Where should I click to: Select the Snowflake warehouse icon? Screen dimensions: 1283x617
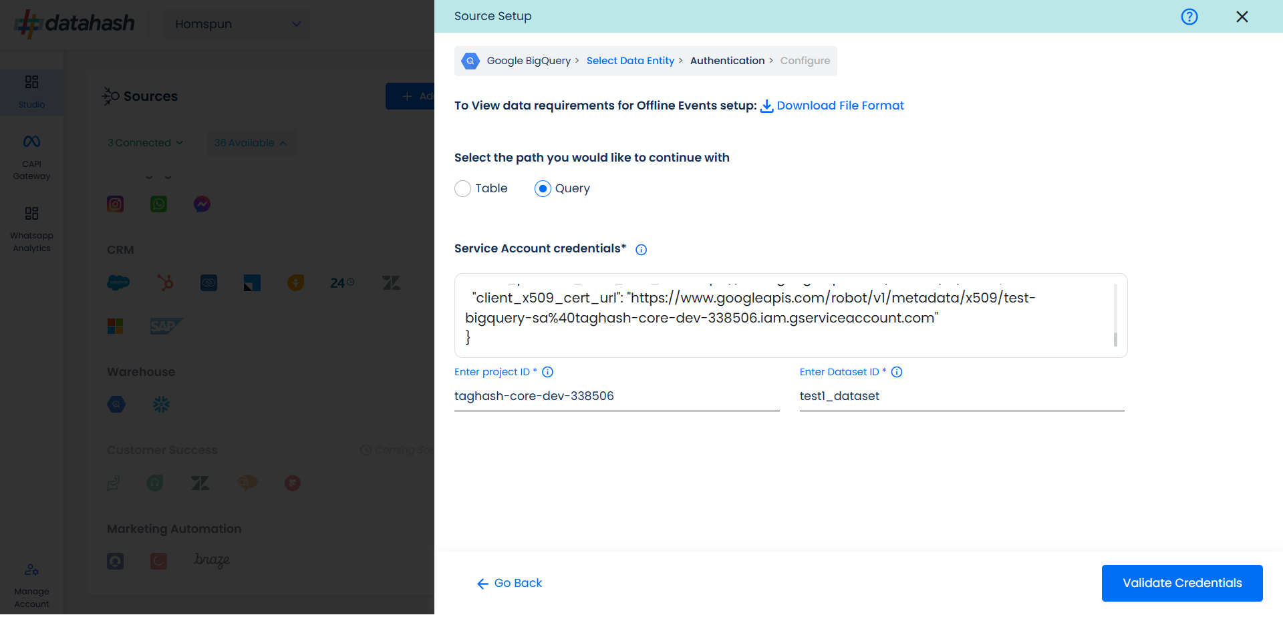click(161, 405)
